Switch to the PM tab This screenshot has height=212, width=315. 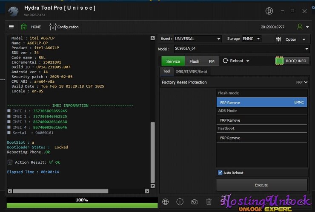pos(212,61)
